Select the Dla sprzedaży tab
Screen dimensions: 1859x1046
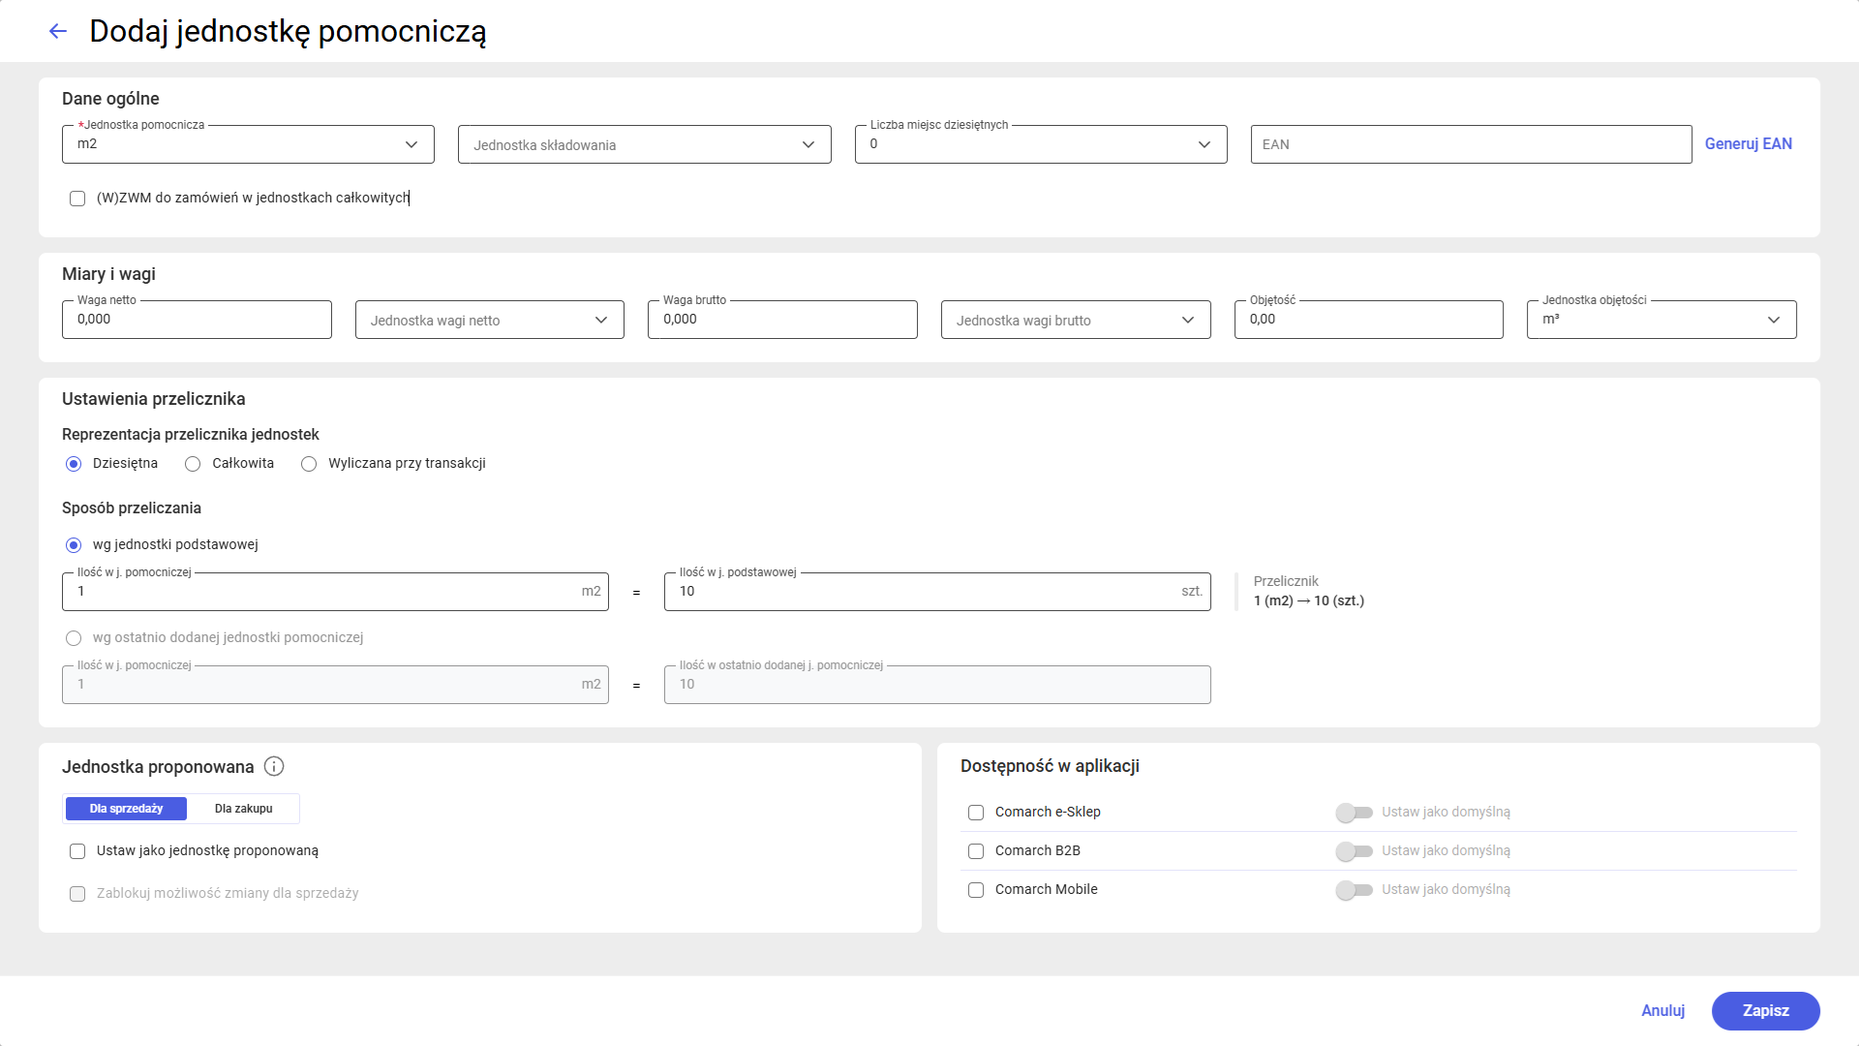coord(126,809)
